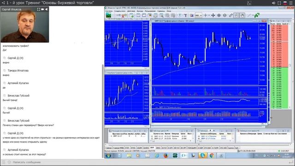Toggle the presenter camera icon
This screenshot has height=166, width=295.
[42, 9]
